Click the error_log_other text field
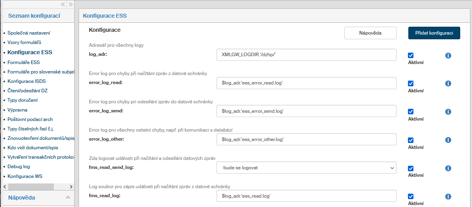The width and height of the screenshot is (472, 207). (x=306, y=139)
